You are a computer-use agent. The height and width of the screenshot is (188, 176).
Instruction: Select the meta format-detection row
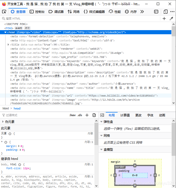58,36
